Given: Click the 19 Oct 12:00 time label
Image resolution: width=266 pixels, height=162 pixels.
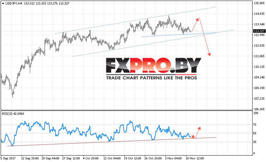Looking at the screenshot, I should (x=132, y=158).
